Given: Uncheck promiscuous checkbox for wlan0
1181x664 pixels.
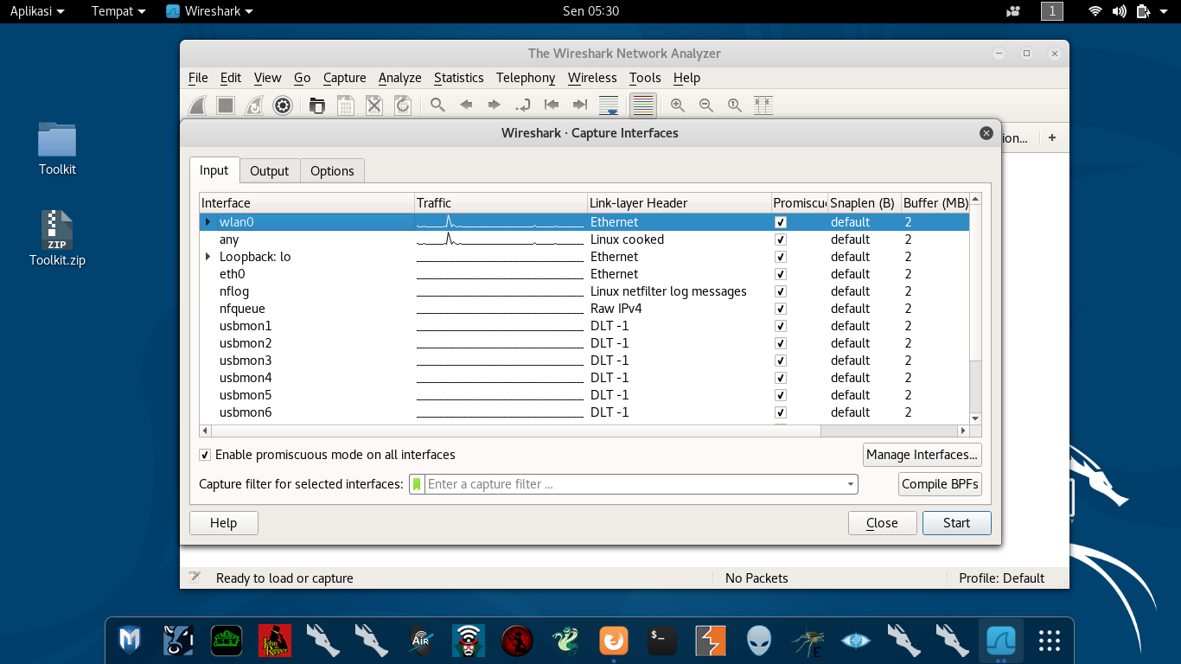Looking at the screenshot, I should pyautogui.click(x=781, y=222).
